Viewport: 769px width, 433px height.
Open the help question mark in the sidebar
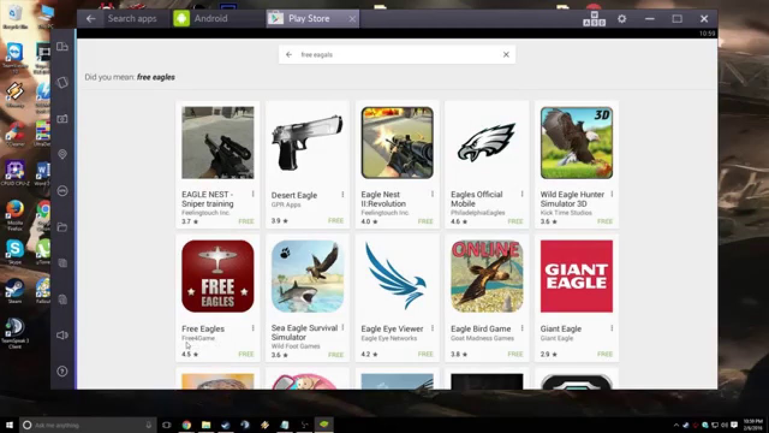tap(62, 371)
